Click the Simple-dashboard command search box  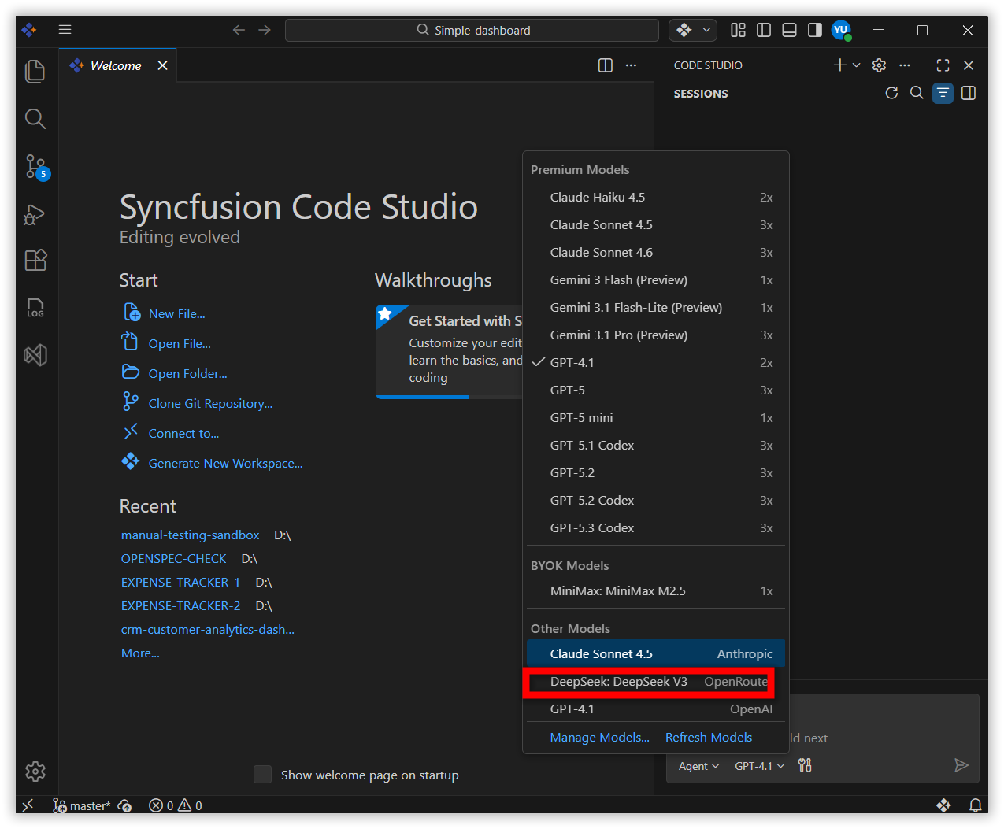[x=472, y=30]
